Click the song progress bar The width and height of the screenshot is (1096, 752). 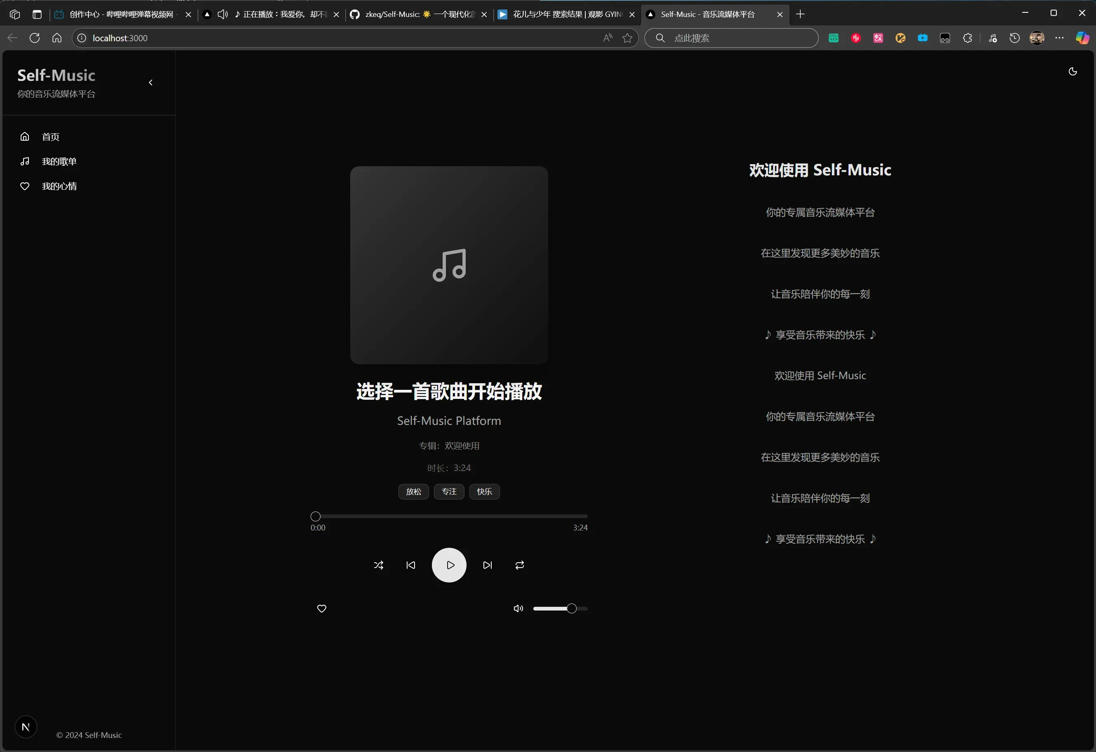click(449, 516)
